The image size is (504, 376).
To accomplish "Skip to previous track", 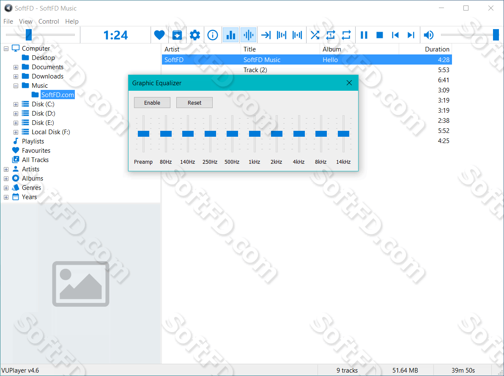I will click(x=395, y=35).
